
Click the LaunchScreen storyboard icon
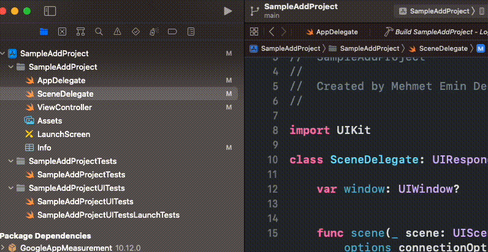(x=29, y=134)
